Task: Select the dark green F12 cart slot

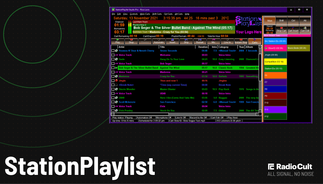Action: [275, 116]
